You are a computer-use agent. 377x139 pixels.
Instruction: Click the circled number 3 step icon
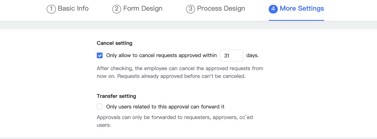191,9
